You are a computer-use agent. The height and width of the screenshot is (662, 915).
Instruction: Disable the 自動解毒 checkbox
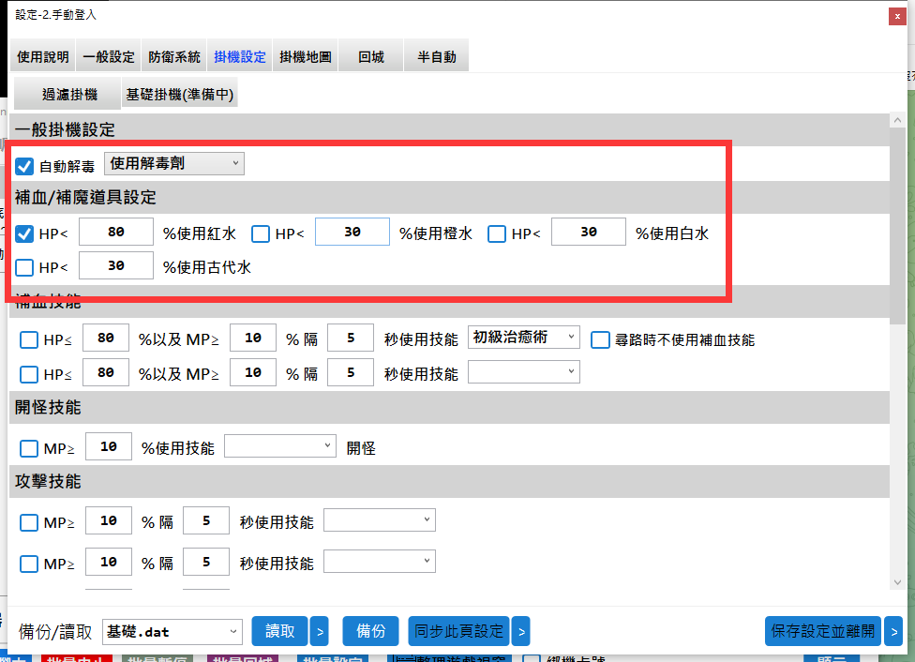[x=25, y=166]
